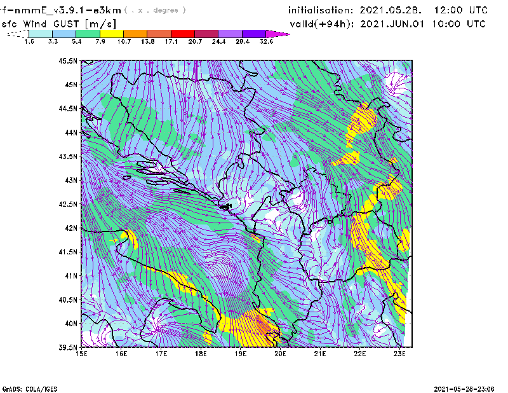Click the '23E' longitude label
508x393 pixels.
[x=399, y=354]
